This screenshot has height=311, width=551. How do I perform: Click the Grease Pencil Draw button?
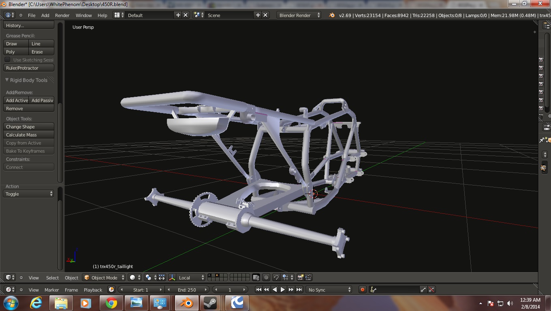(16, 44)
